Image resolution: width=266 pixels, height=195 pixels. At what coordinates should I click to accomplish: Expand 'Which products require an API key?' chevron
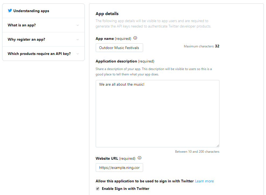point(77,54)
